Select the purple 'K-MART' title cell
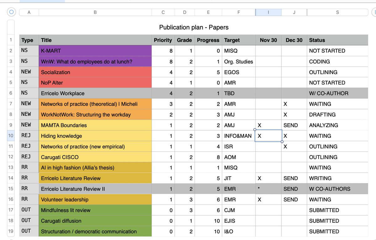The image size is (376, 240). (95, 51)
